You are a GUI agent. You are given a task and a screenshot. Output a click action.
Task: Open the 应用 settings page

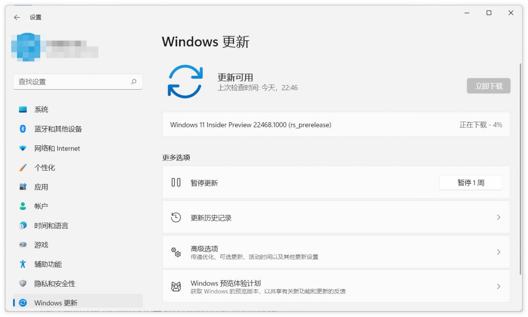[x=78, y=187]
